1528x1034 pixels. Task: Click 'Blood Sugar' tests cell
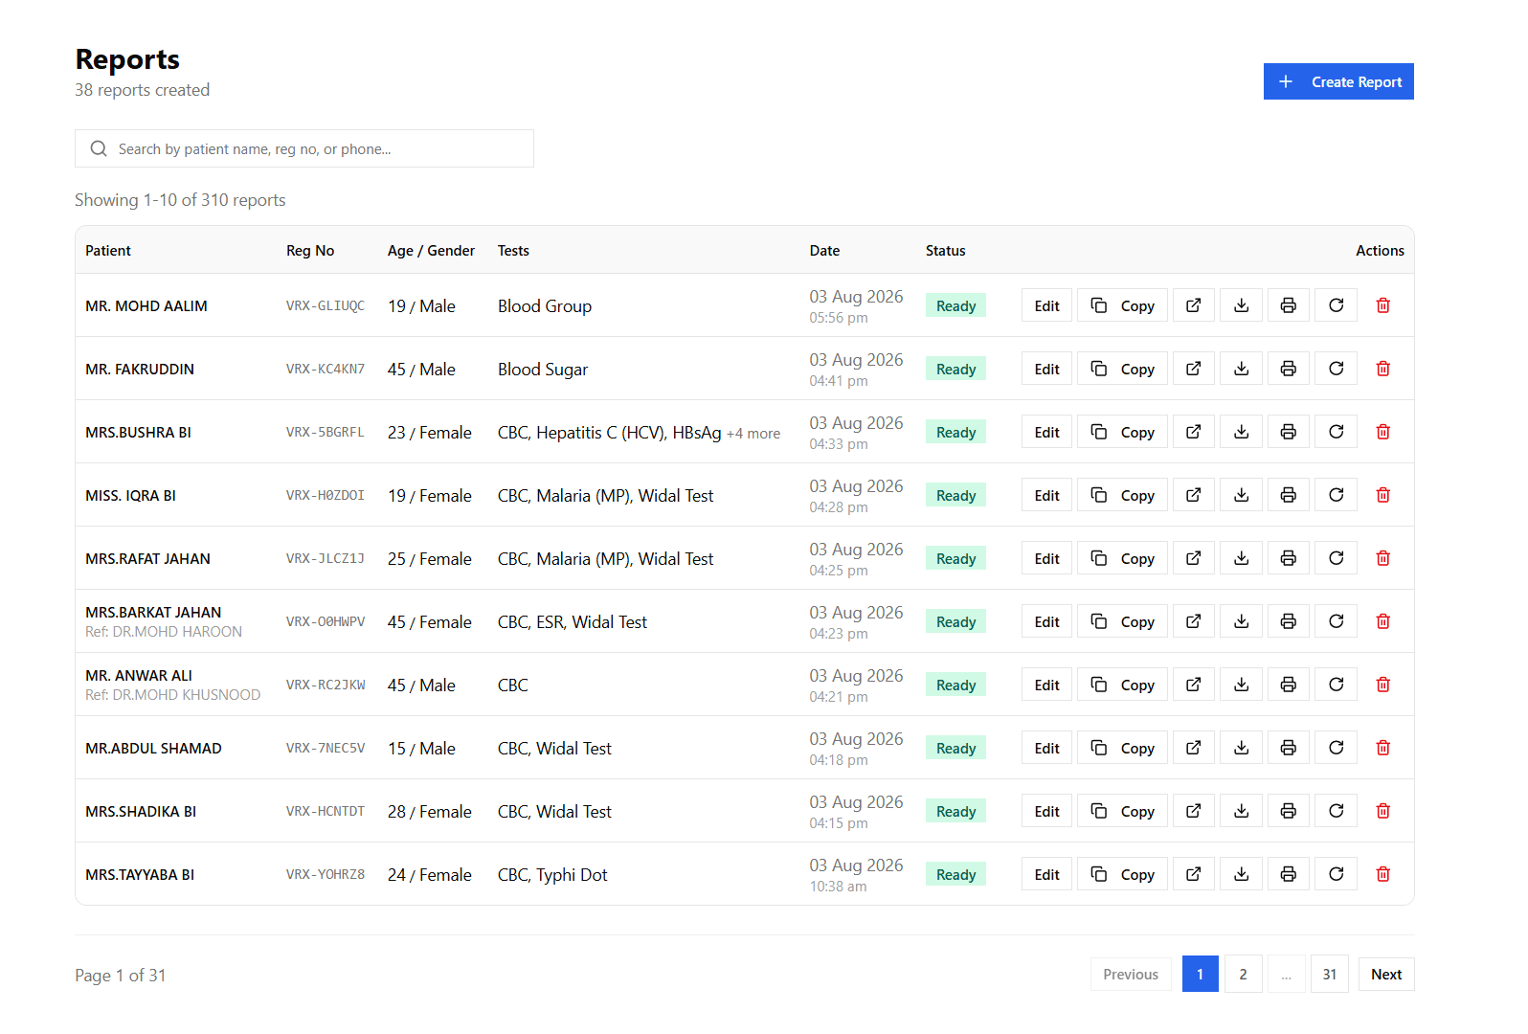click(543, 369)
